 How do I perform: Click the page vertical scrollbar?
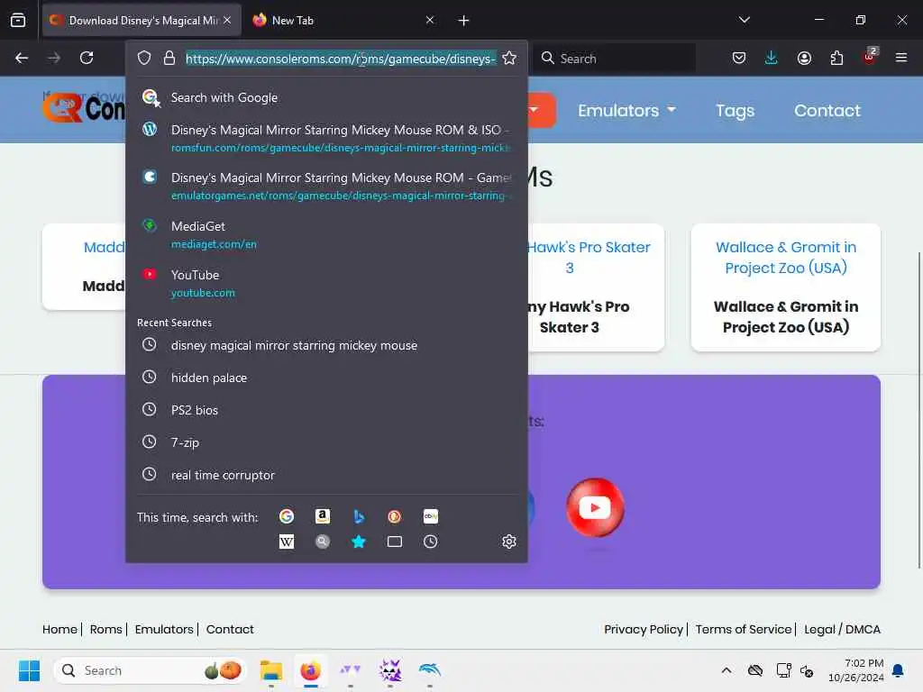918,410
